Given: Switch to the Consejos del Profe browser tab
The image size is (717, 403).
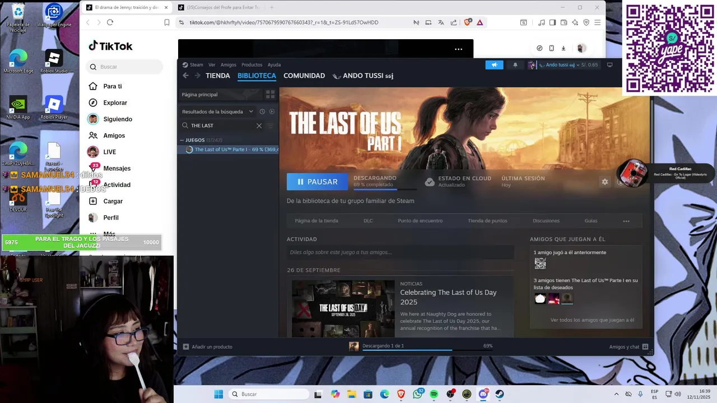Looking at the screenshot, I should tap(218, 7).
